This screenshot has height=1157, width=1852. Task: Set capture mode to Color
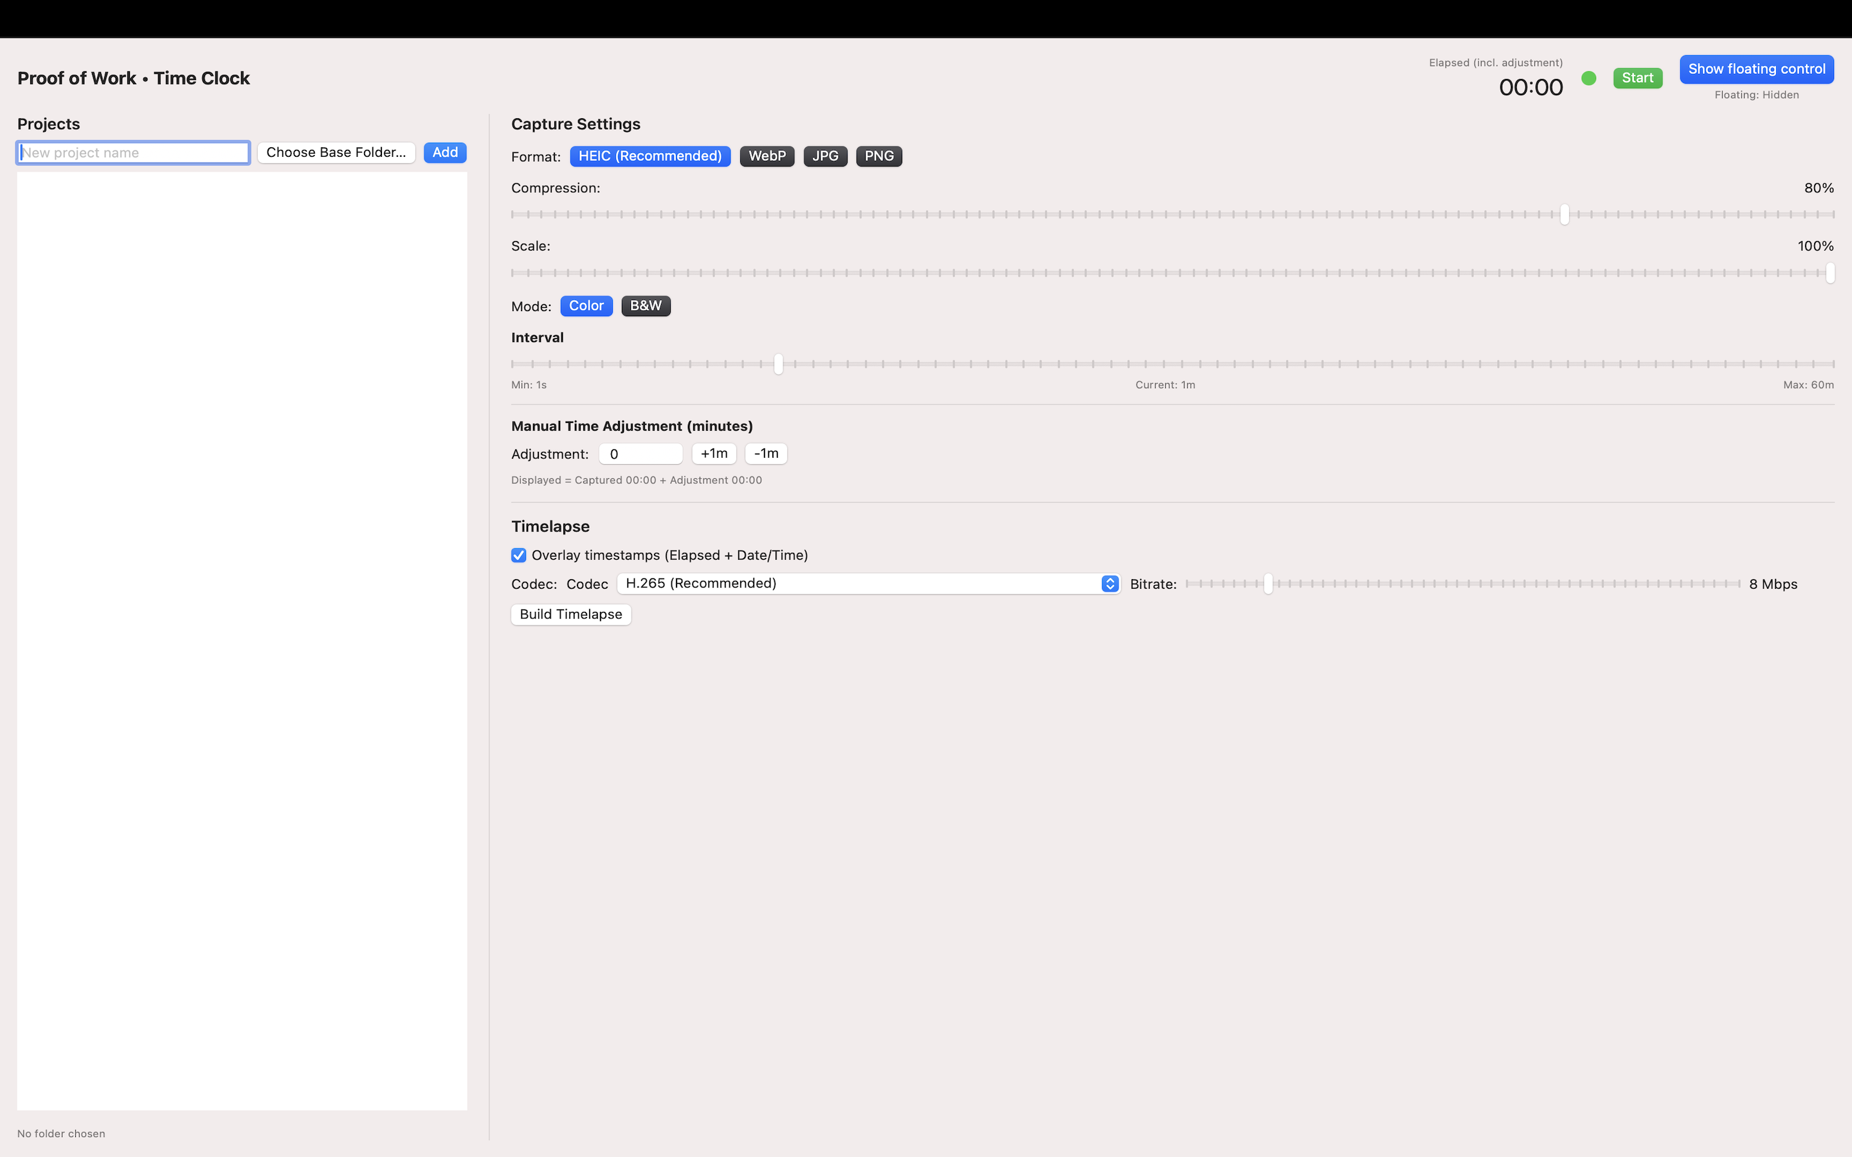[586, 306]
